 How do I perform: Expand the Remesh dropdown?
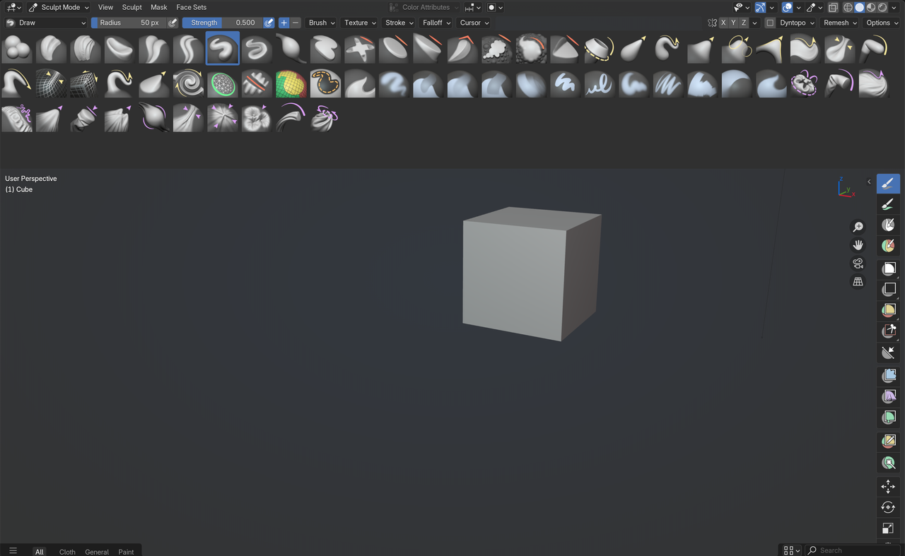[x=840, y=23]
